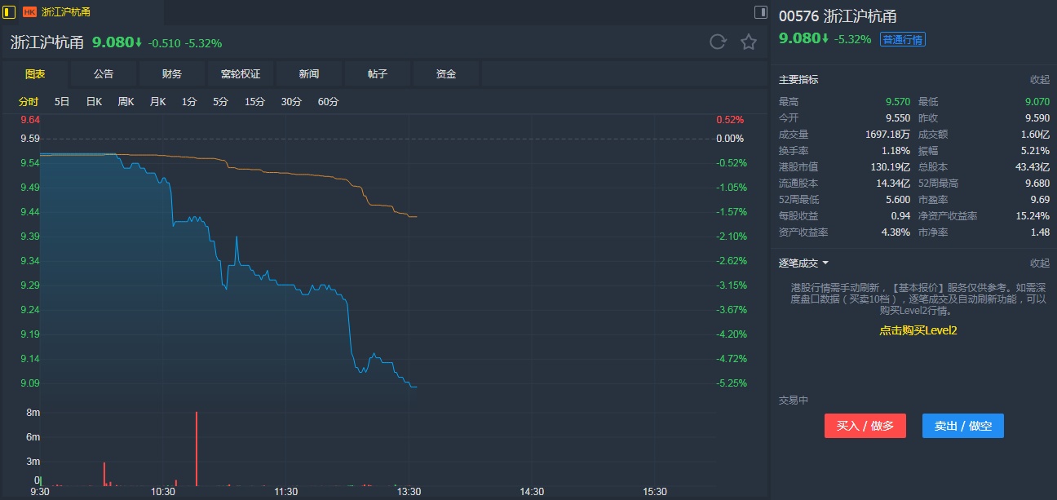Collapse the 逐笔成交 section via 收起

pyautogui.click(x=1039, y=263)
